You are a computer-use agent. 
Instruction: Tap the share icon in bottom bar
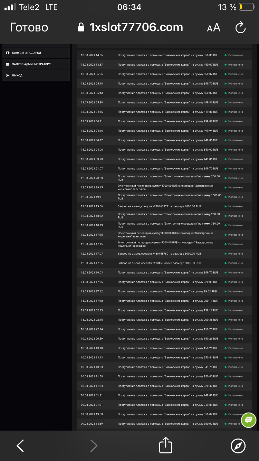tap(165, 445)
